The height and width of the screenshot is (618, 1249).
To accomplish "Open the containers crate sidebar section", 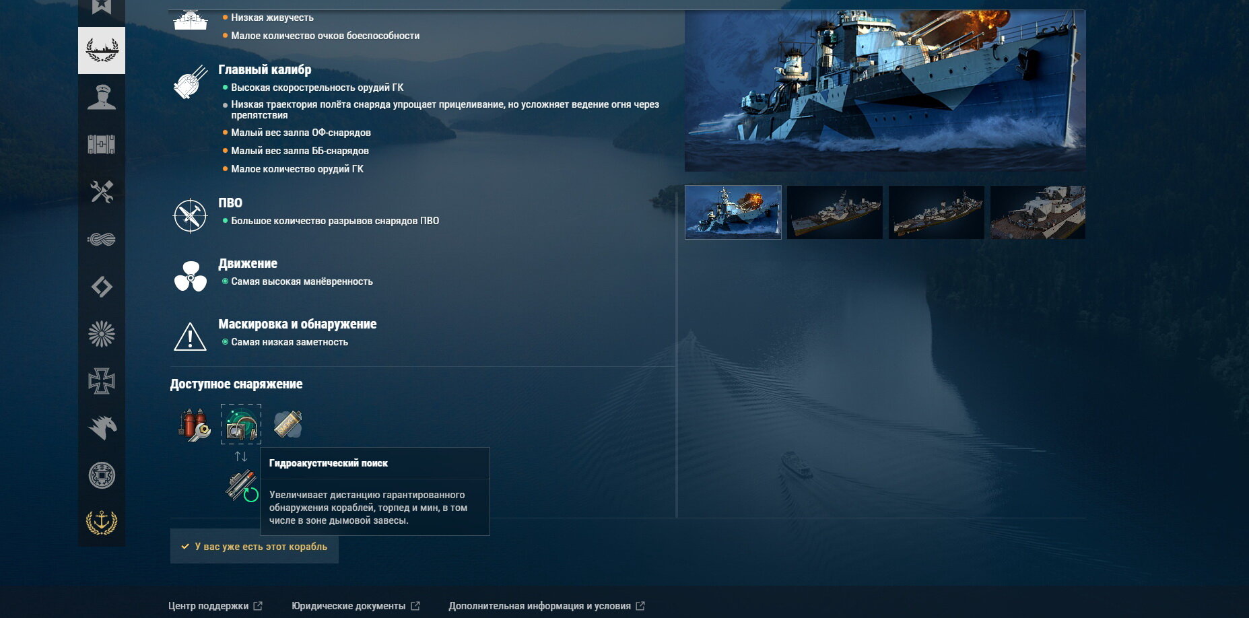I will (x=102, y=145).
